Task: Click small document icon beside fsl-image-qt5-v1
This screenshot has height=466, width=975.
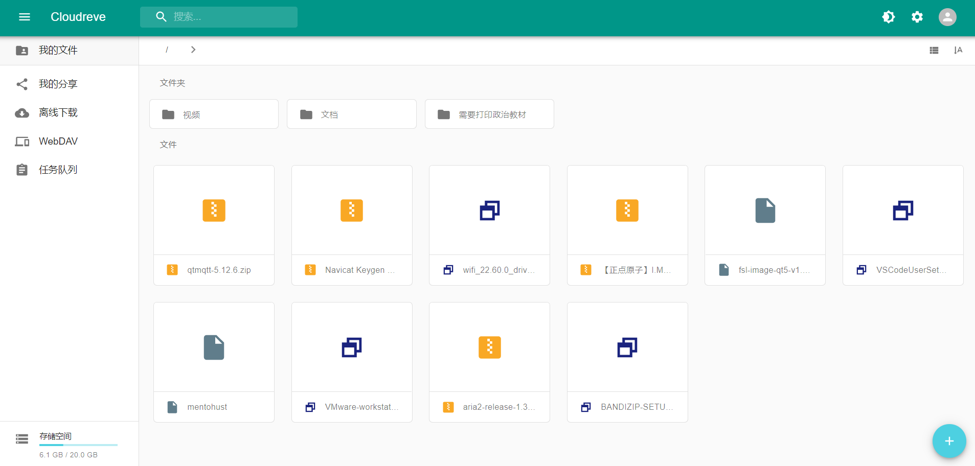Action: pos(724,270)
